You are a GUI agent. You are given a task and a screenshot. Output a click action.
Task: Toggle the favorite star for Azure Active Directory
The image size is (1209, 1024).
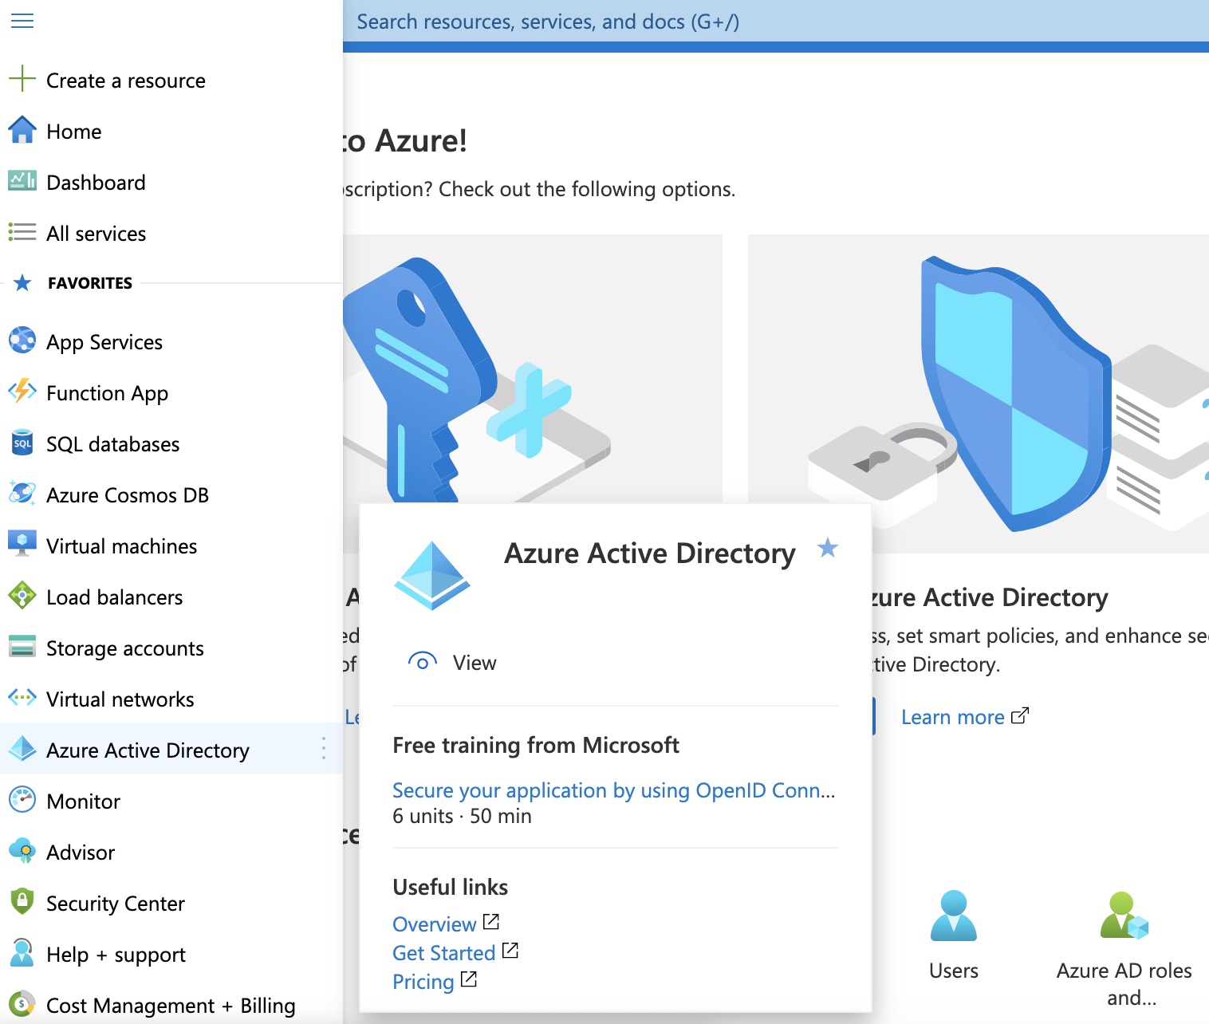tap(828, 549)
